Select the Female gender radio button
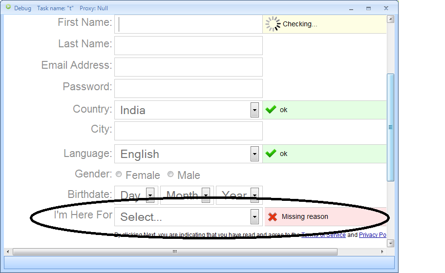The image size is (445, 273). 119,175
